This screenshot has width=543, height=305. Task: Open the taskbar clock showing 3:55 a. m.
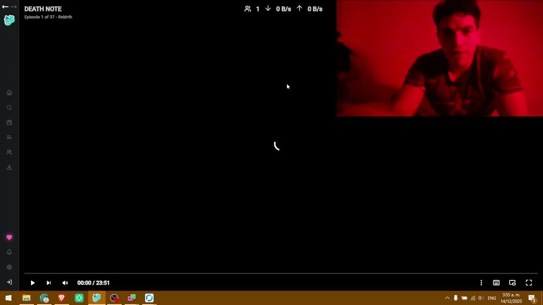pyautogui.click(x=511, y=298)
